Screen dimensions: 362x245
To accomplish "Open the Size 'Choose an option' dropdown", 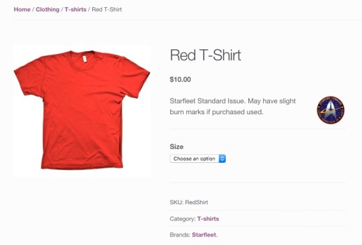I will pos(197,158).
